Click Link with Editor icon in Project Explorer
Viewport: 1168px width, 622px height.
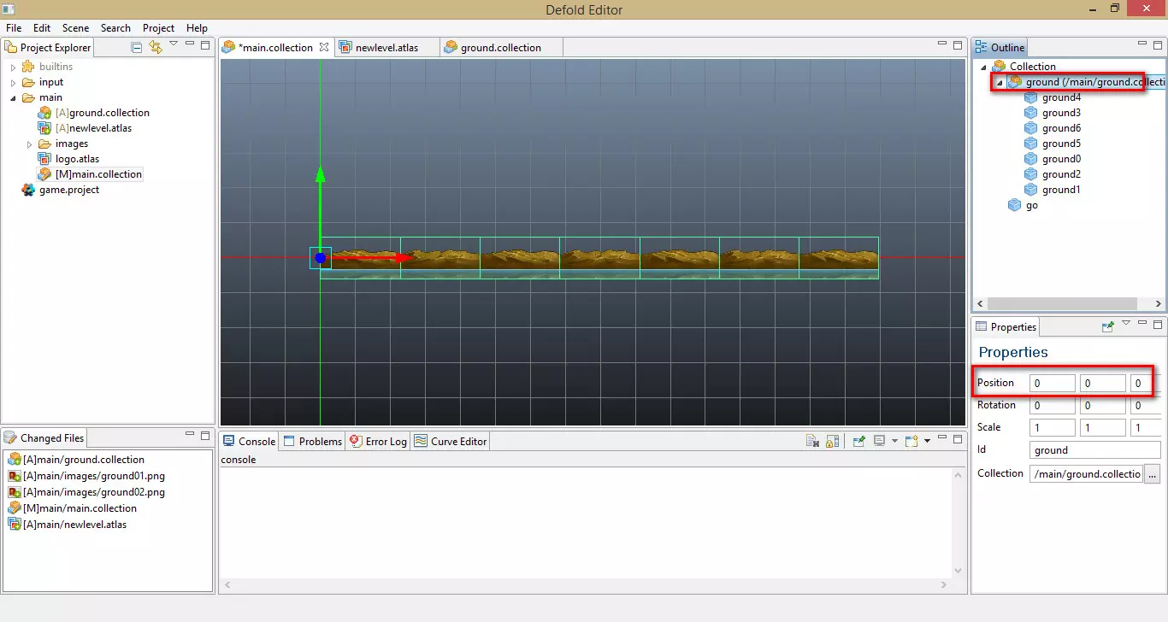click(155, 47)
